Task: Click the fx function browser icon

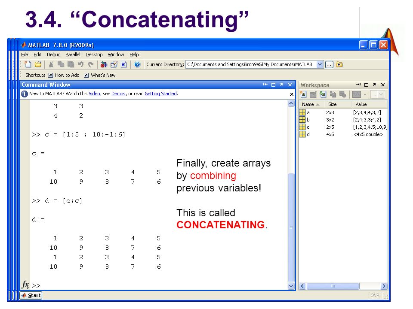Action: point(25,285)
